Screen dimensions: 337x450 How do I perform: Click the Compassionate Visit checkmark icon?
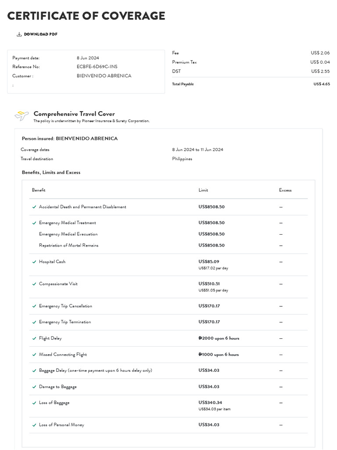coord(34,284)
